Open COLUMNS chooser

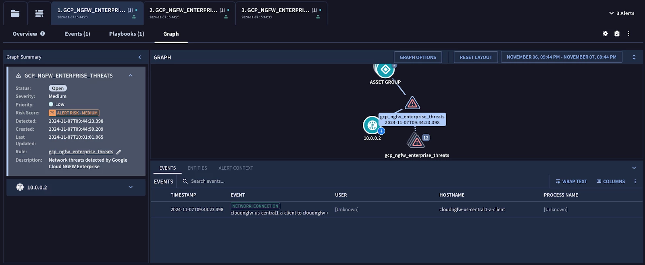coord(611,182)
